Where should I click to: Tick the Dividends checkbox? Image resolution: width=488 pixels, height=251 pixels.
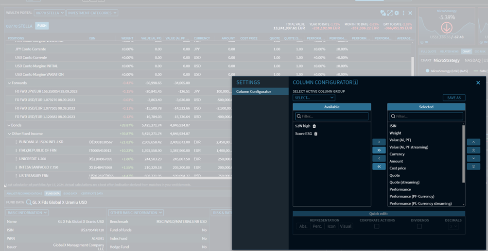pos(419,226)
